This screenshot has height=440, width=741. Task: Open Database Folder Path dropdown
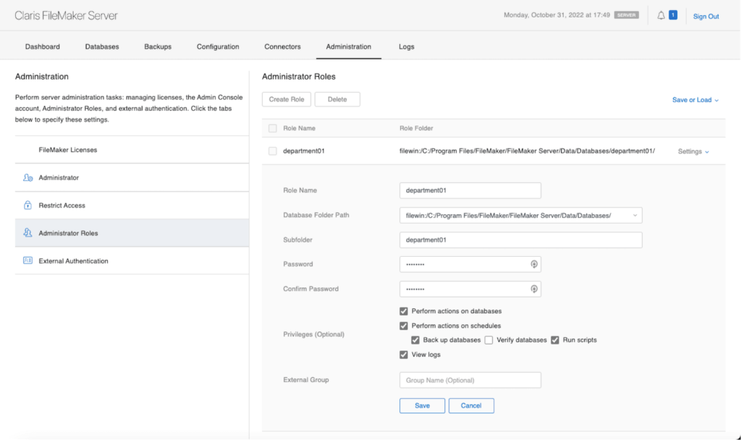pyautogui.click(x=521, y=216)
